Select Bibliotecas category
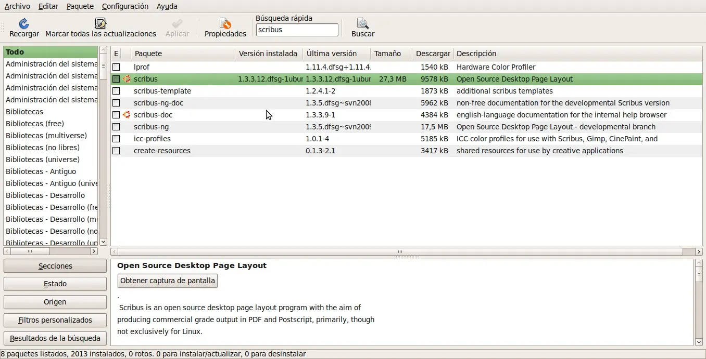Viewport: 706px width, 359px height. tap(51, 112)
